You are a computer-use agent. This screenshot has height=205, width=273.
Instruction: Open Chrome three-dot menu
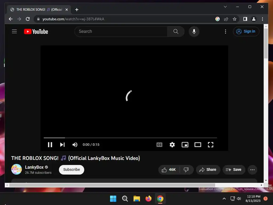(262, 19)
